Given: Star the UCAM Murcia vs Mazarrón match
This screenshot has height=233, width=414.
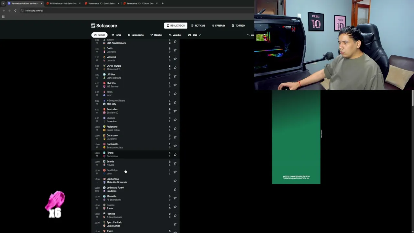Looking at the screenshot, I should point(175,68).
